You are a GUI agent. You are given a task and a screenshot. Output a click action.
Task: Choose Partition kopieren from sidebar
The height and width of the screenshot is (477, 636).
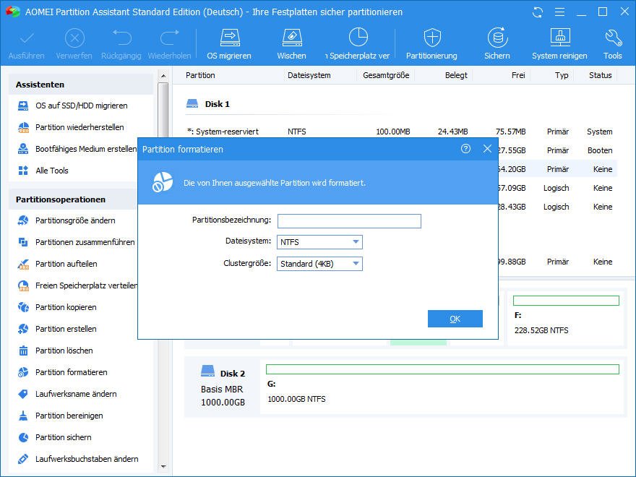tap(65, 307)
